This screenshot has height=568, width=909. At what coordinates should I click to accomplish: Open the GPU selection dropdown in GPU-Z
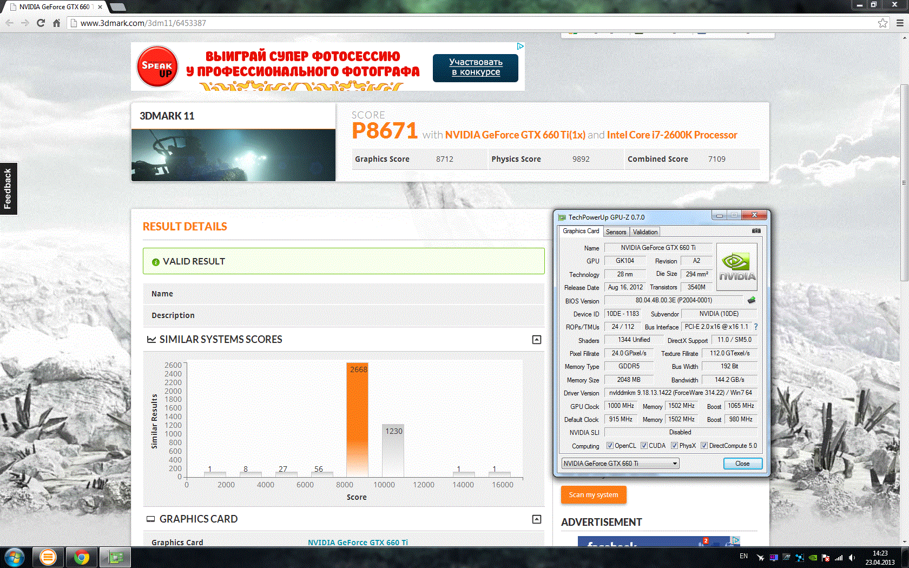click(620, 464)
